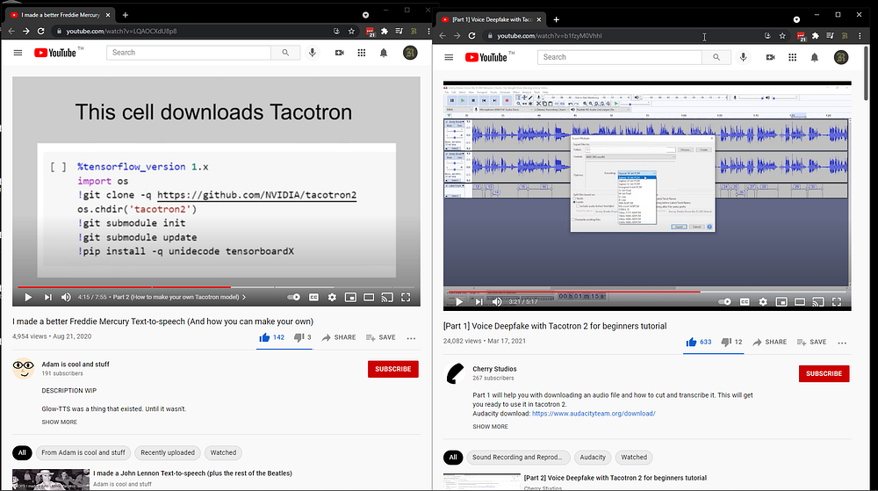Switch right video to theater mode
This screenshot has width=878, height=491.
click(x=800, y=302)
